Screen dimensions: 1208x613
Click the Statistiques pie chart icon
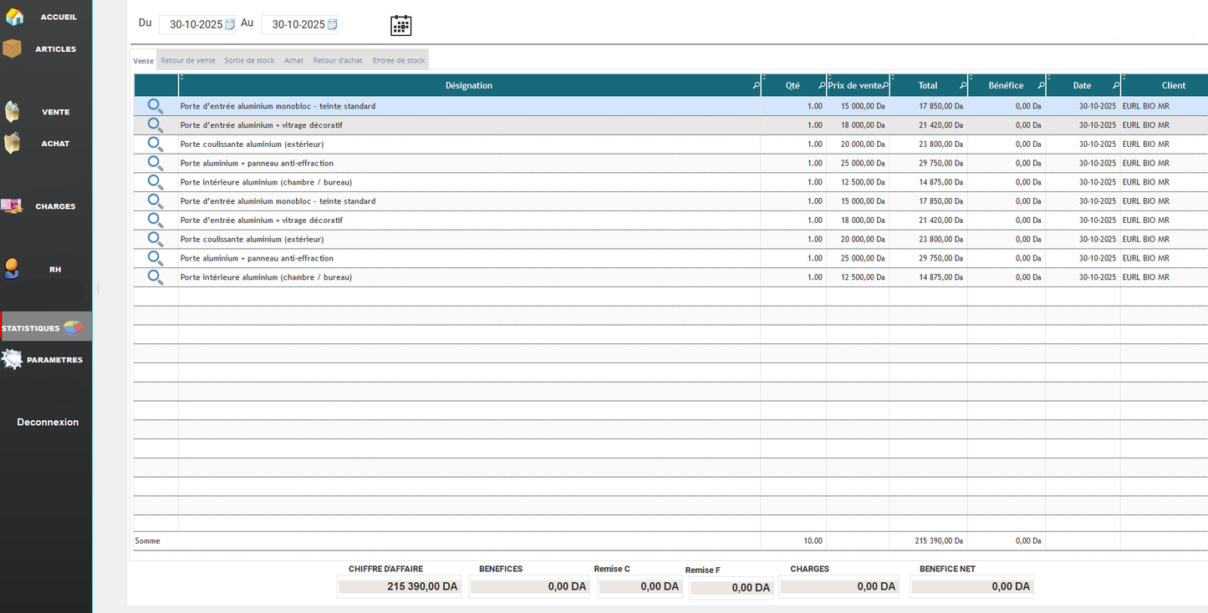click(x=74, y=327)
